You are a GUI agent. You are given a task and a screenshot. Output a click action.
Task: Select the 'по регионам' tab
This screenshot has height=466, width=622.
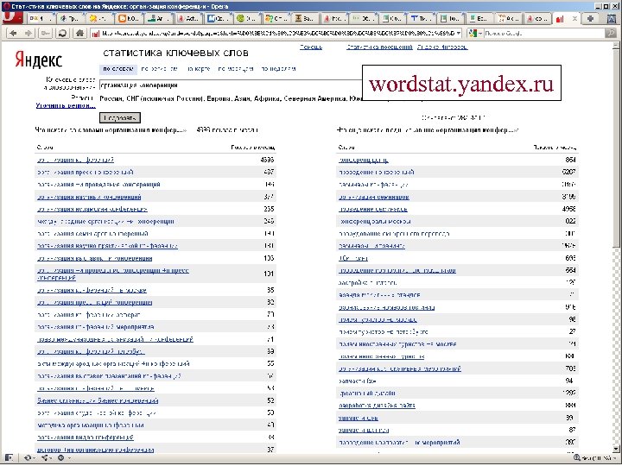[x=159, y=69]
